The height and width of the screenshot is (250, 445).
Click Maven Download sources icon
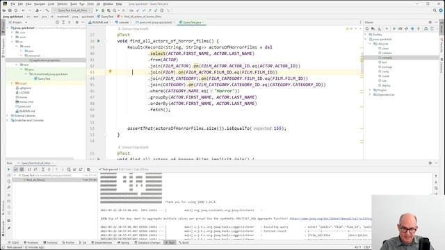pyautogui.click(x=379, y=28)
